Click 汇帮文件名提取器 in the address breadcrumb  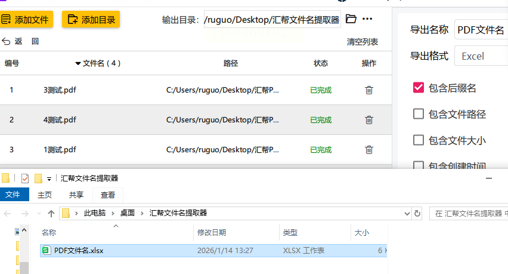[178, 213]
